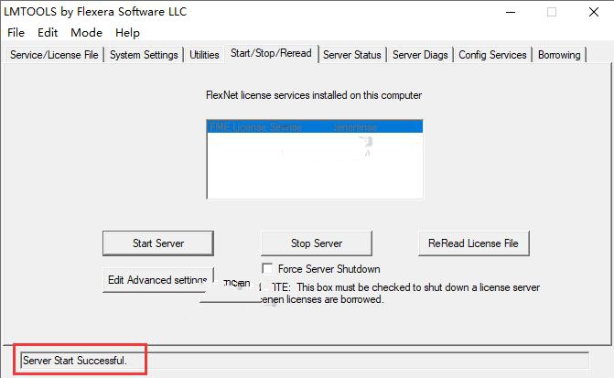Switch to Service/License File tab

coord(54,55)
